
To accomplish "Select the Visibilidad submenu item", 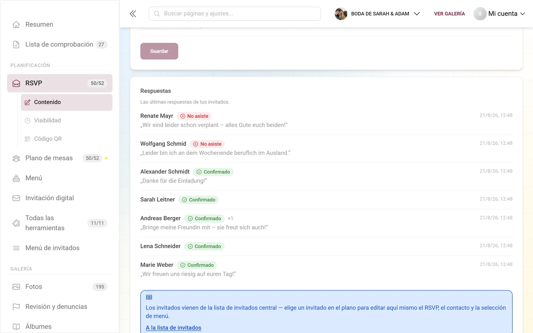I will click(67, 121).
